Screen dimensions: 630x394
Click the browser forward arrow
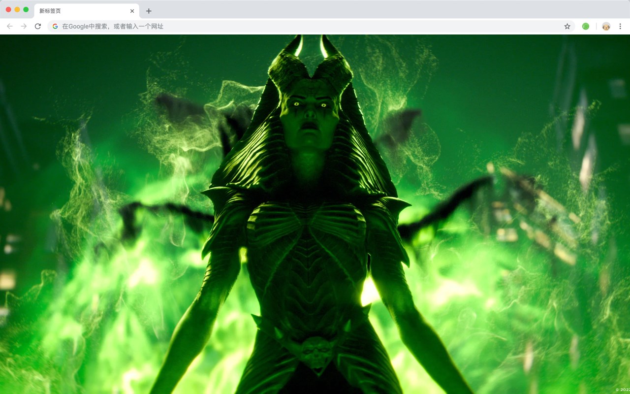click(x=24, y=26)
